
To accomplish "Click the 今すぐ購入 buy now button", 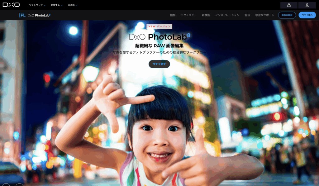I will pos(307,15).
